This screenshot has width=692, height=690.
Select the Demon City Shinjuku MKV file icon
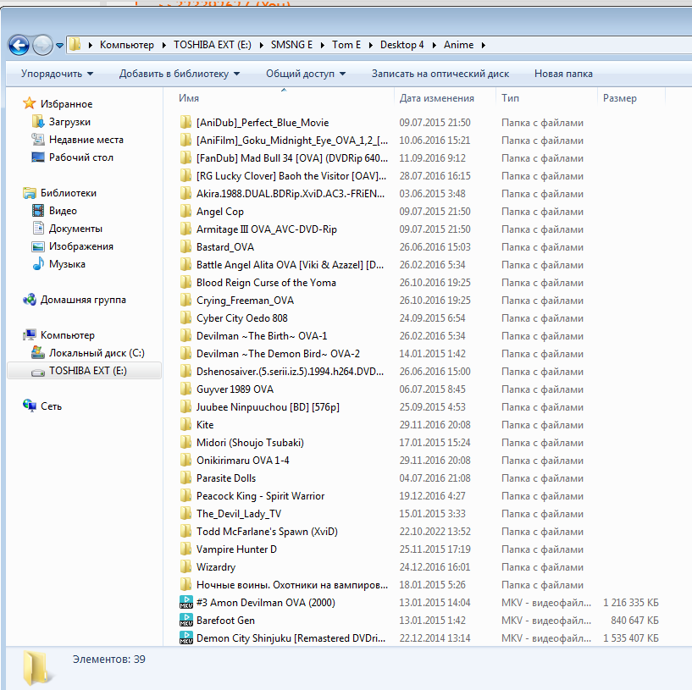point(185,638)
